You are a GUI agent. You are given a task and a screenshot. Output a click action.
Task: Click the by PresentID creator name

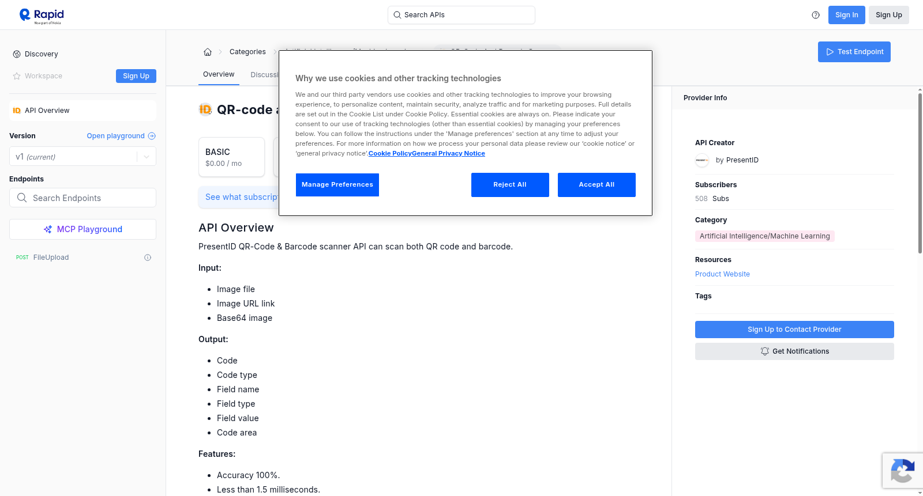pyautogui.click(x=737, y=160)
